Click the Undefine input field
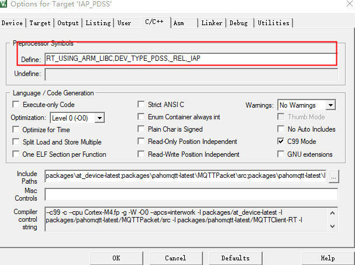The width and height of the screenshot is (355, 265). pyautogui.click(x=191, y=74)
